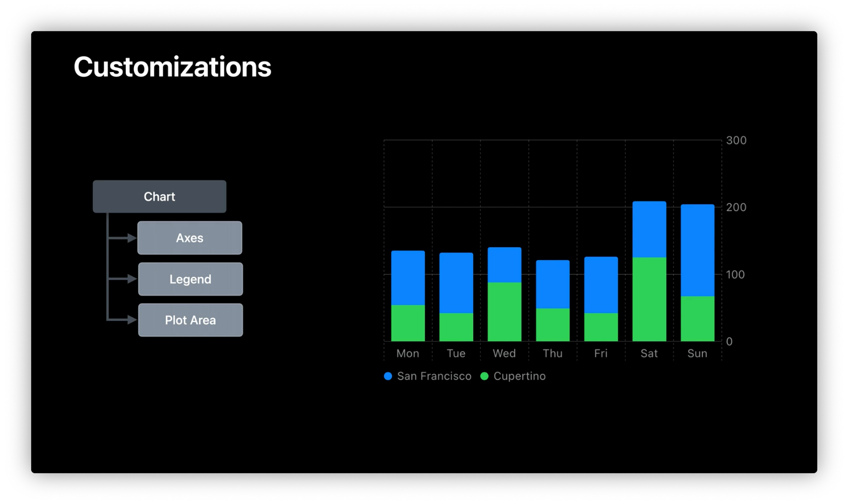Select the Legend box
The image size is (848, 504).
[190, 279]
